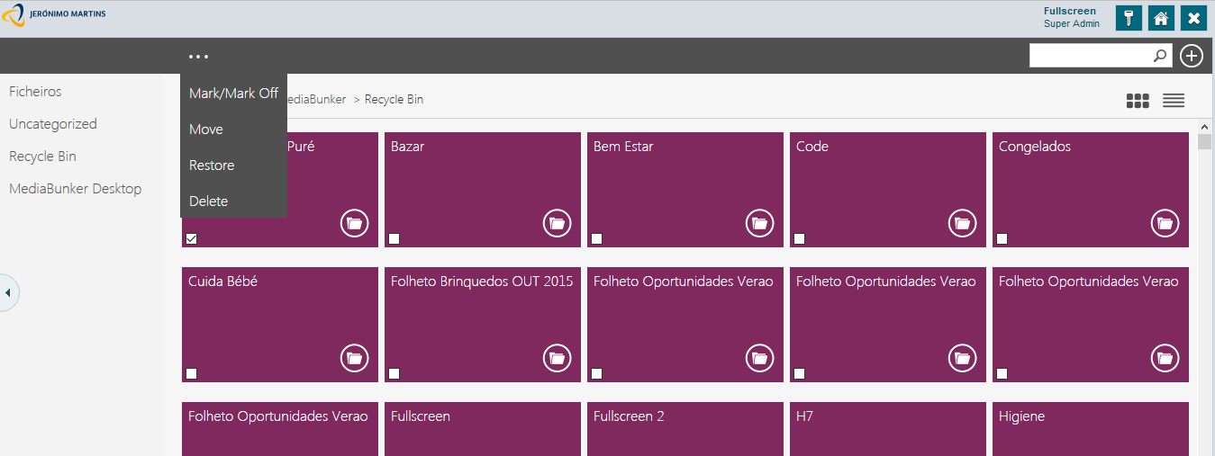This screenshot has width=1215, height=456.
Task: Click the circled plus add button
Action: (1192, 56)
